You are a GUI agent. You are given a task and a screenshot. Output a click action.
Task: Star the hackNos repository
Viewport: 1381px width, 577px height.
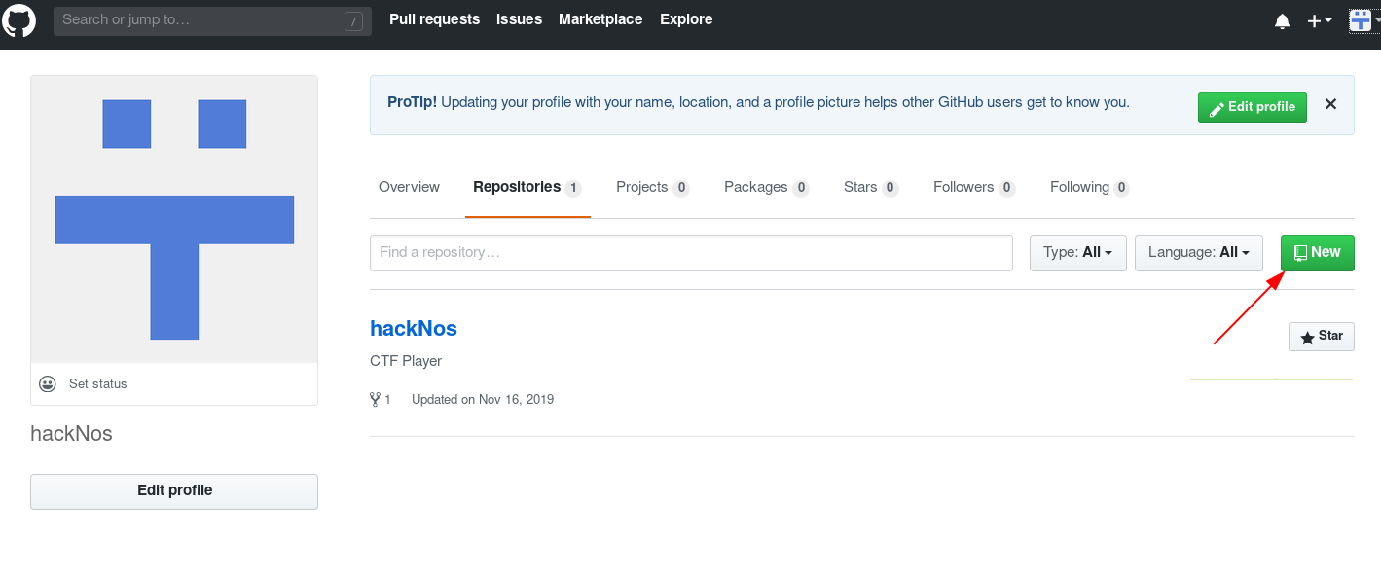coord(1321,336)
